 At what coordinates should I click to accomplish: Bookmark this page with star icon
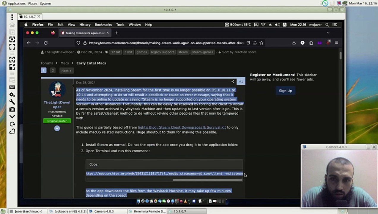click(262, 43)
